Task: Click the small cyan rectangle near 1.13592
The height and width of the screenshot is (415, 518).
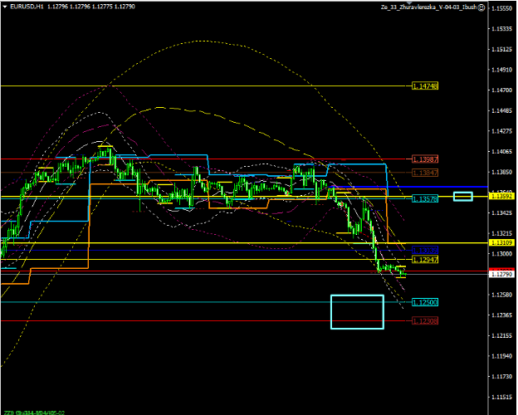Action: (x=462, y=196)
